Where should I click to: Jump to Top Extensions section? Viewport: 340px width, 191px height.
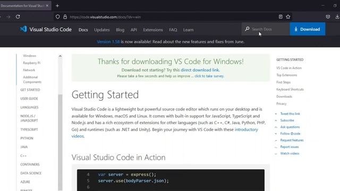287,75
